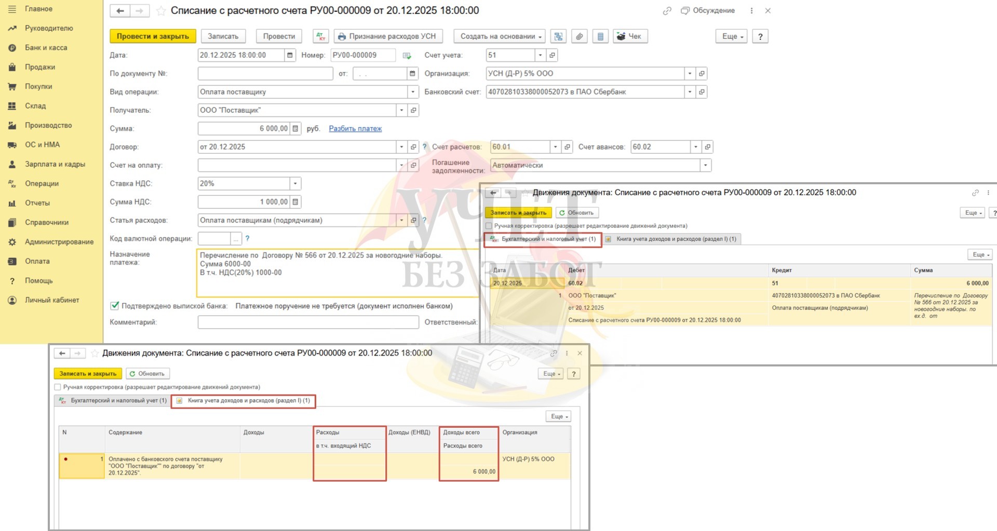Viewport: 997px width, 531px height.
Task: Enable Ручная корректировка in the lower movements window
Action: click(58, 387)
